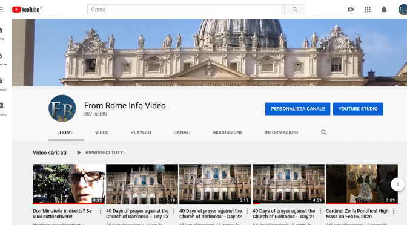Click the channel name From Rome Info Video
Viewport: 407px width, 225px height.
(125, 105)
